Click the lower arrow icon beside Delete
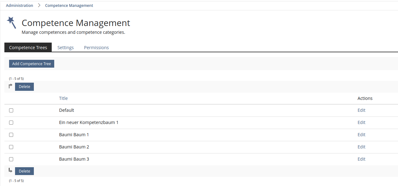 [10, 171]
